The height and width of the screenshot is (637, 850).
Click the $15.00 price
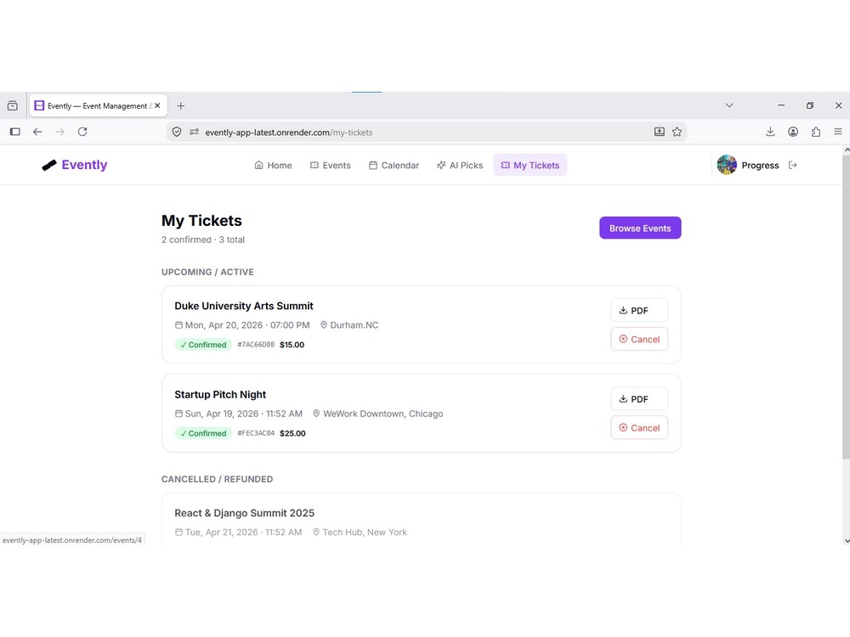[292, 345]
